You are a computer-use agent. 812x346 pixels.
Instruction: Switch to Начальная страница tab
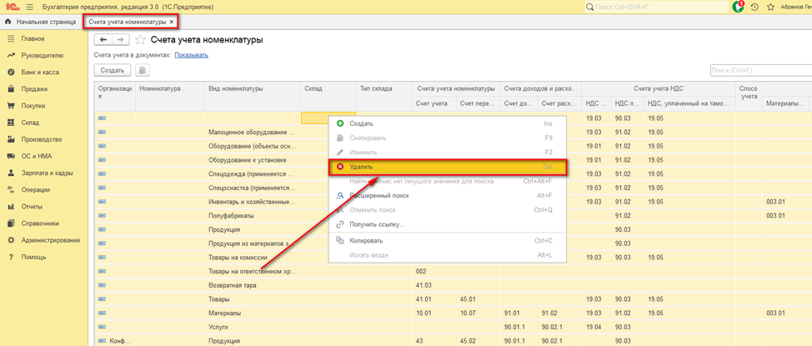tap(42, 23)
